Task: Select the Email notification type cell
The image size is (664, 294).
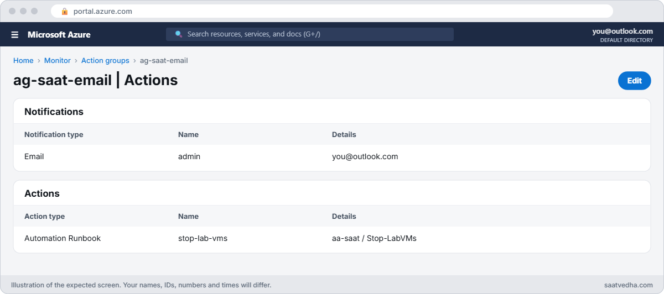Action: [34, 156]
